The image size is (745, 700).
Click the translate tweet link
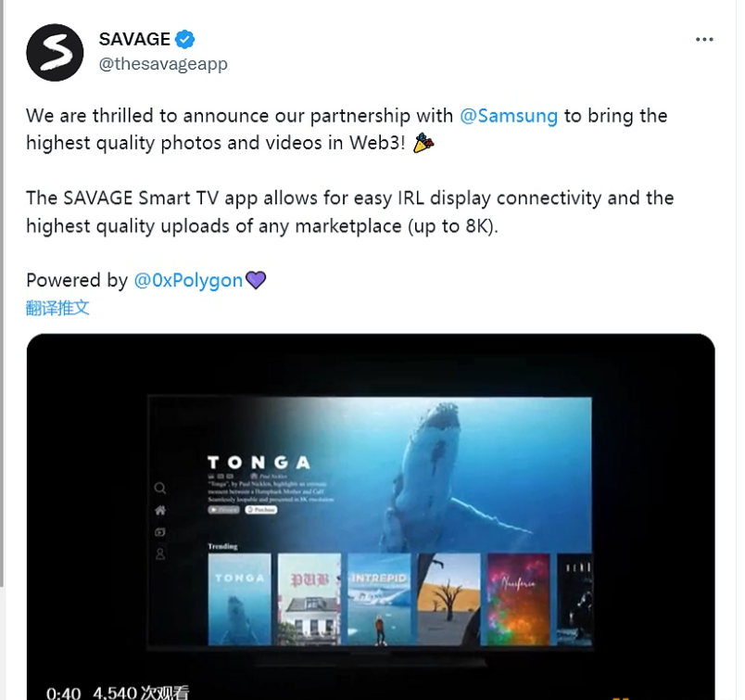57,308
